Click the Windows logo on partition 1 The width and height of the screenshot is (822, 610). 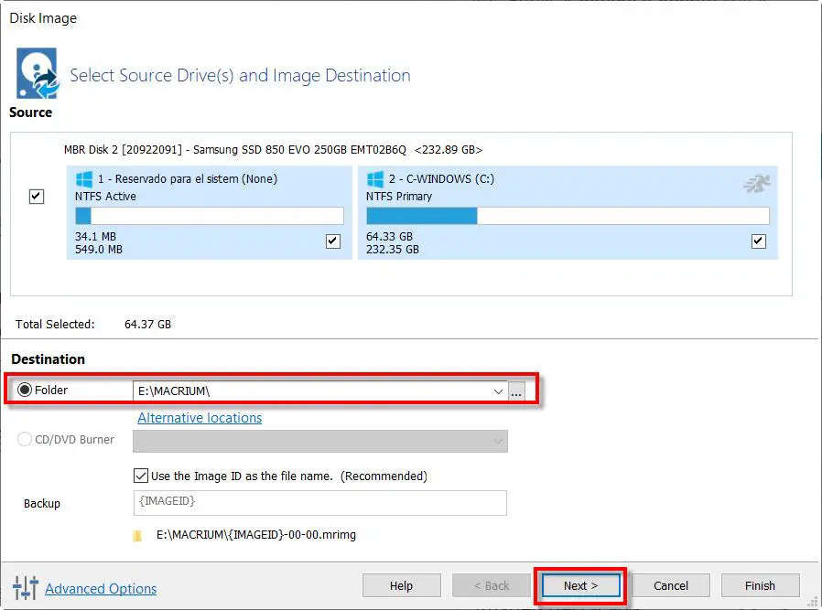(83, 179)
